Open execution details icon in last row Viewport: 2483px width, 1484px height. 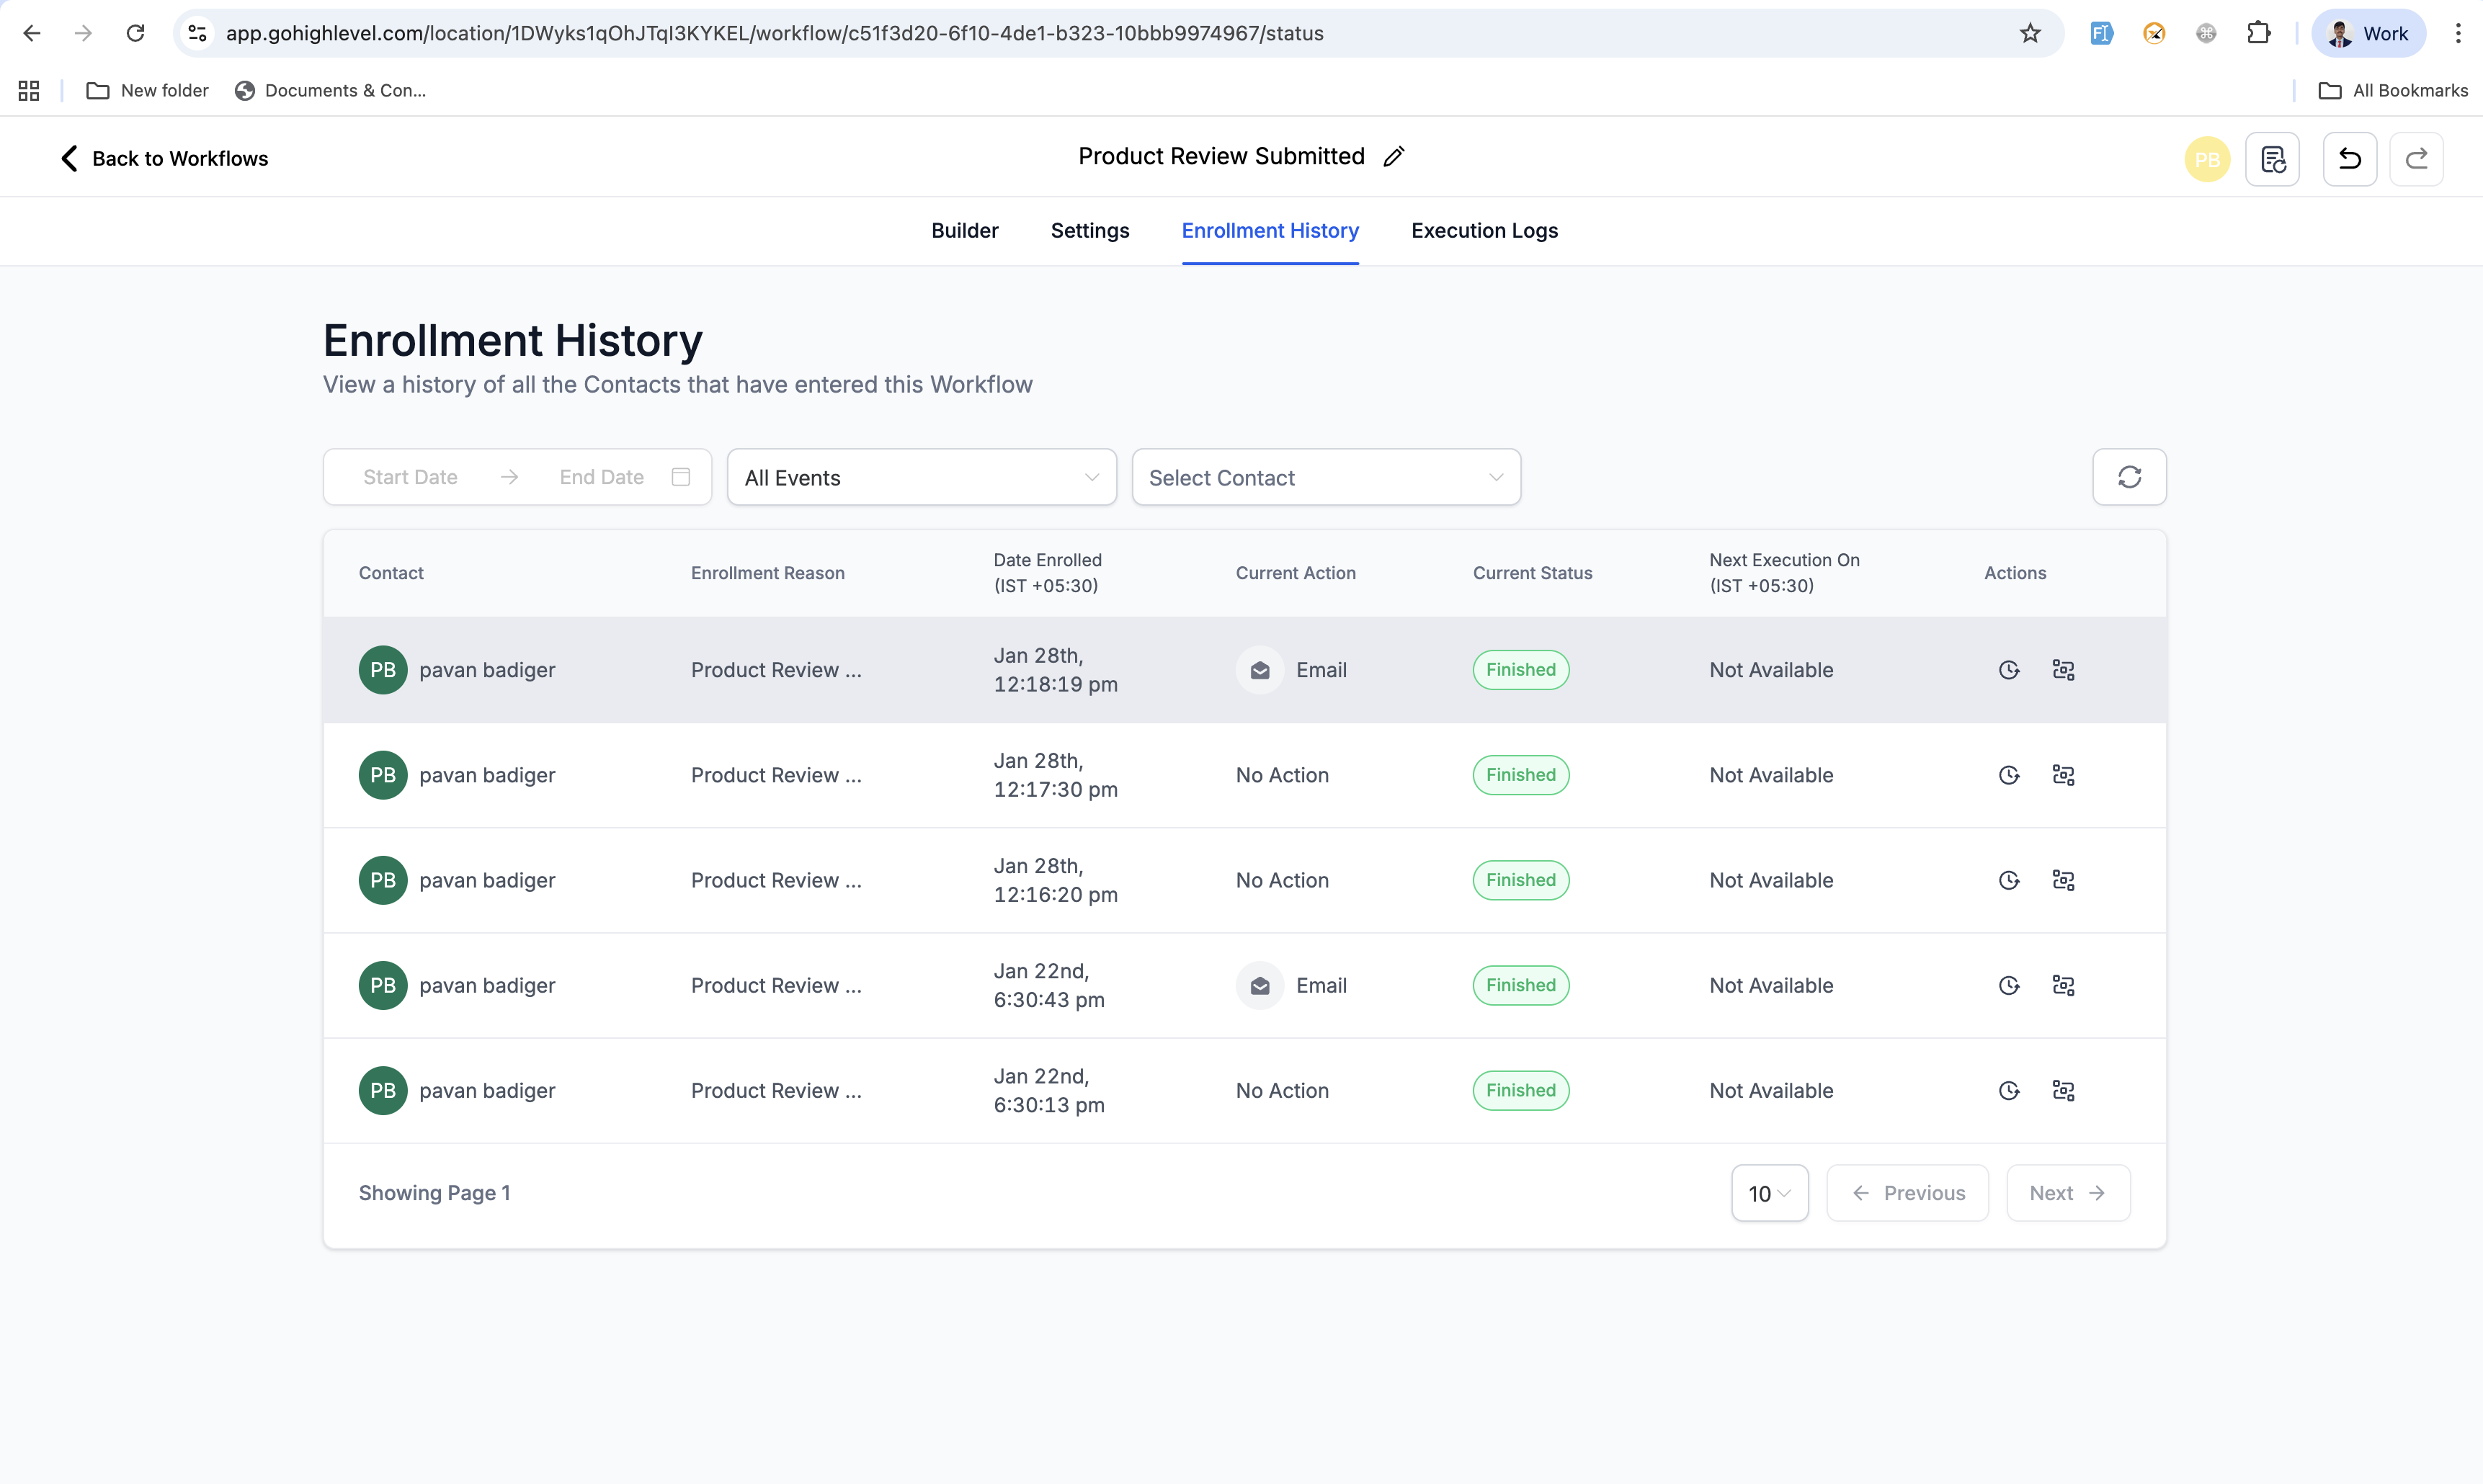coord(2063,1091)
